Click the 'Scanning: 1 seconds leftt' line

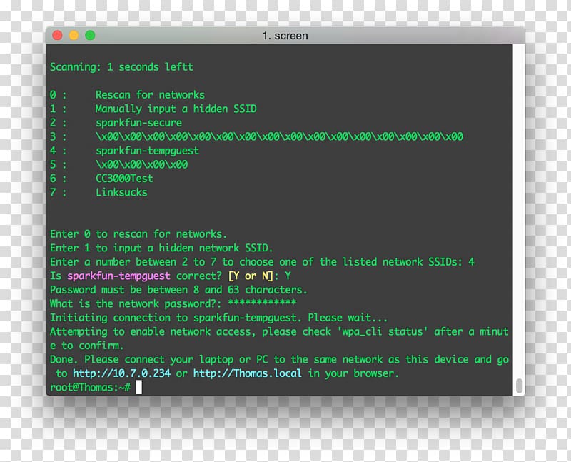tap(121, 67)
